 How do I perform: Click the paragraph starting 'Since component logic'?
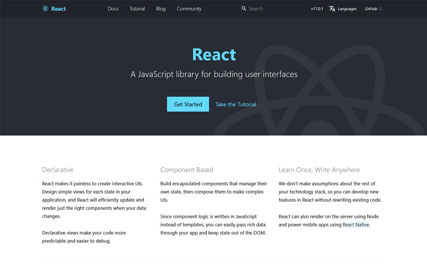tap(213, 225)
